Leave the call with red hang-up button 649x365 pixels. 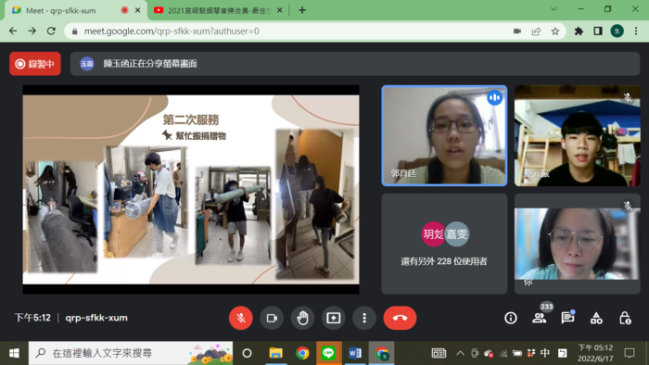pyautogui.click(x=400, y=318)
